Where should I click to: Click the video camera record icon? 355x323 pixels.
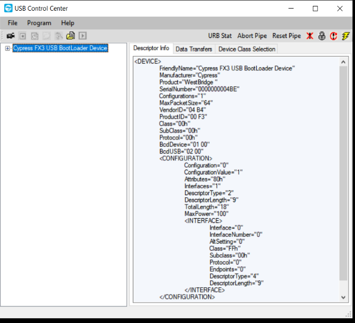[10, 36]
